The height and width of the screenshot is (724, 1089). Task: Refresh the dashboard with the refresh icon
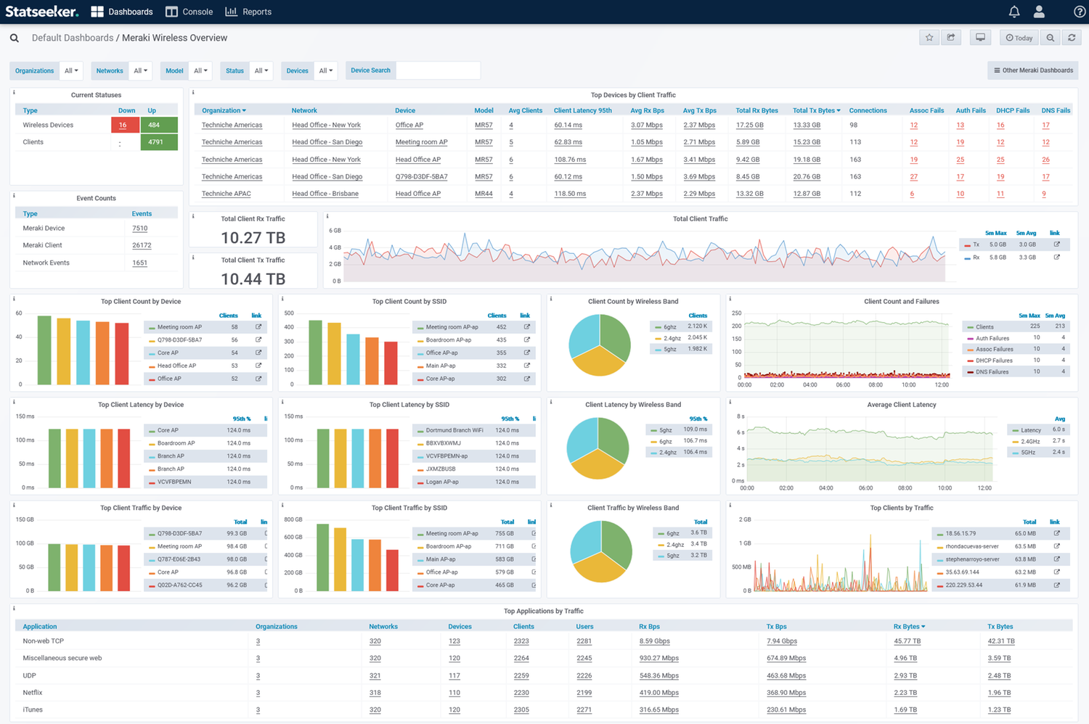pyautogui.click(x=1072, y=37)
